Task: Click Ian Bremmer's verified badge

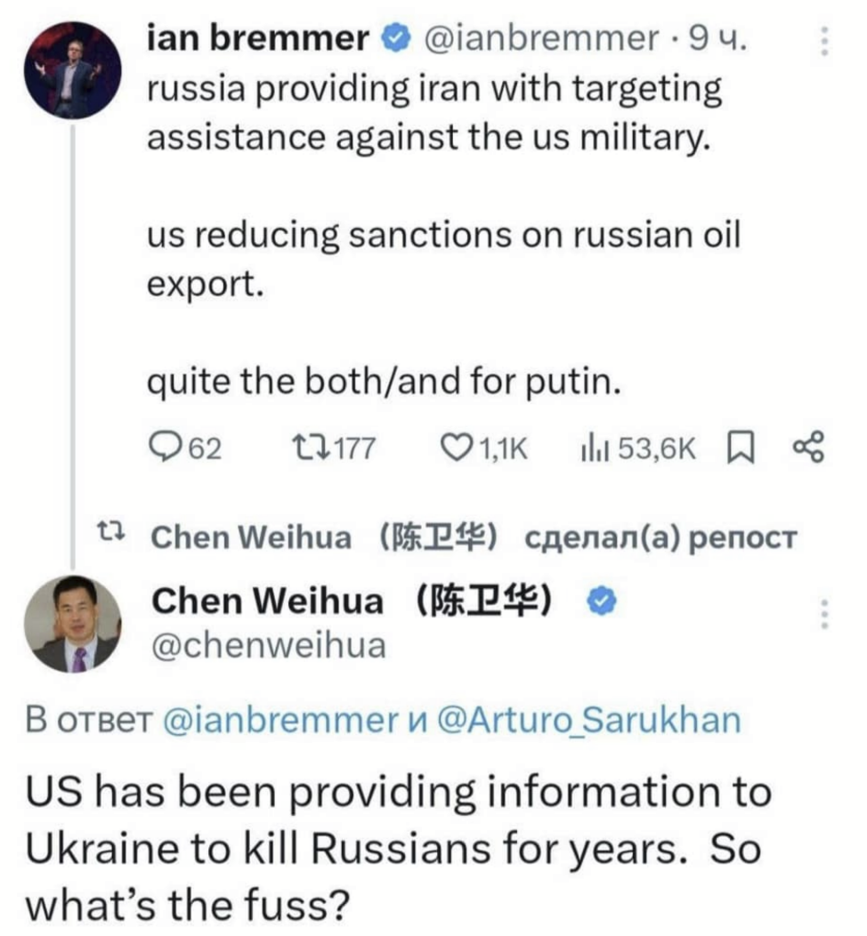Action: point(394,38)
